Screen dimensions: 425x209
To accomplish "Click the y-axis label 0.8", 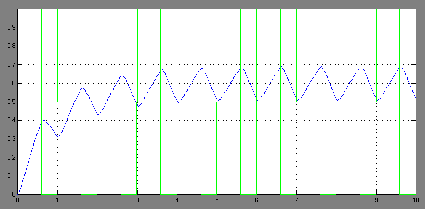I will click(10, 46).
